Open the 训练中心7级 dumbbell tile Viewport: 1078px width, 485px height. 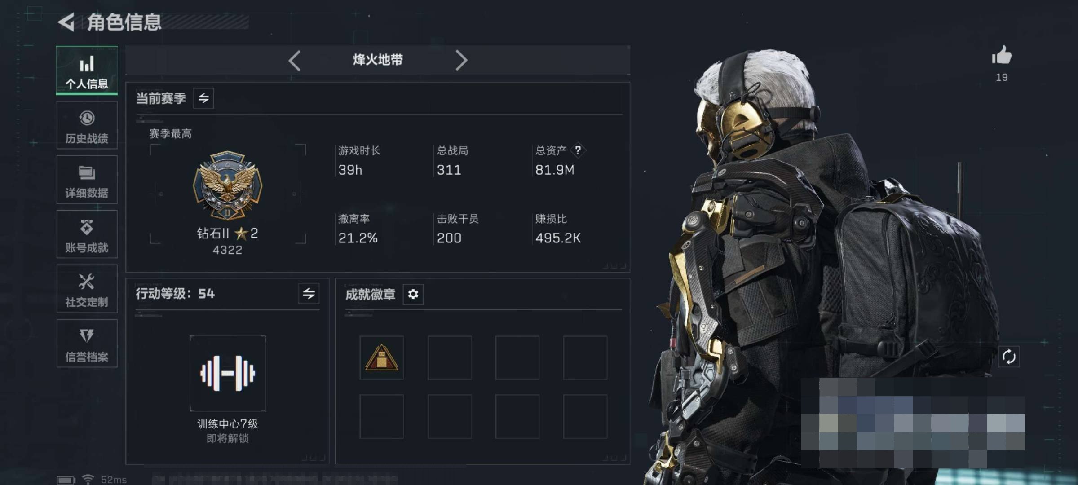[x=228, y=373]
